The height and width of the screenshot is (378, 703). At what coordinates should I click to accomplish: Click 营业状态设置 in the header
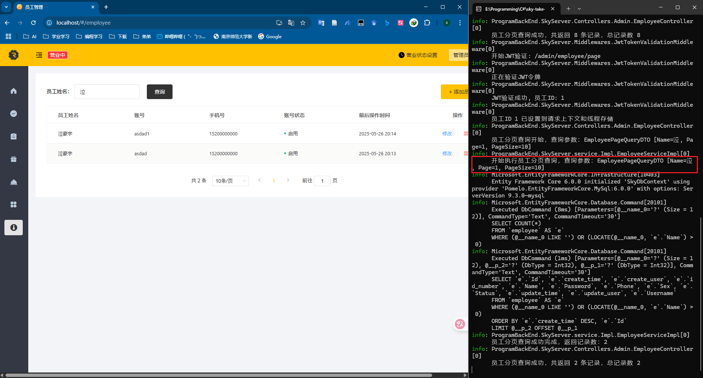coord(418,55)
